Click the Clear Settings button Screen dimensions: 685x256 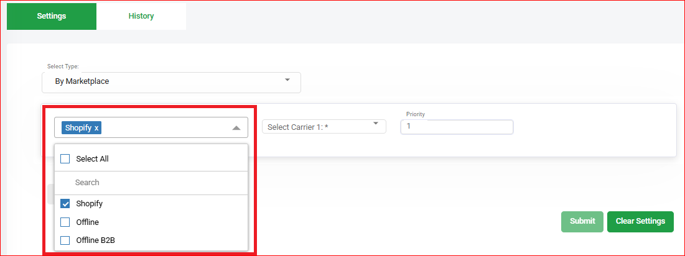[x=640, y=222]
